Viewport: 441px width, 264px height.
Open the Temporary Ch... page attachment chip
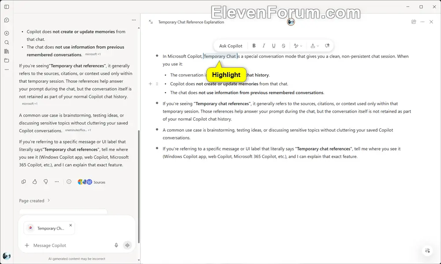[x=49, y=228]
